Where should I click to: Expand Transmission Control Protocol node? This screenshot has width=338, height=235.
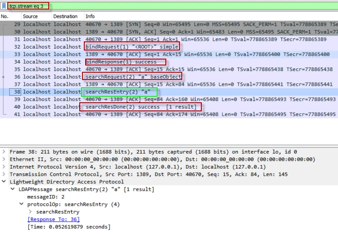[4, 174]
